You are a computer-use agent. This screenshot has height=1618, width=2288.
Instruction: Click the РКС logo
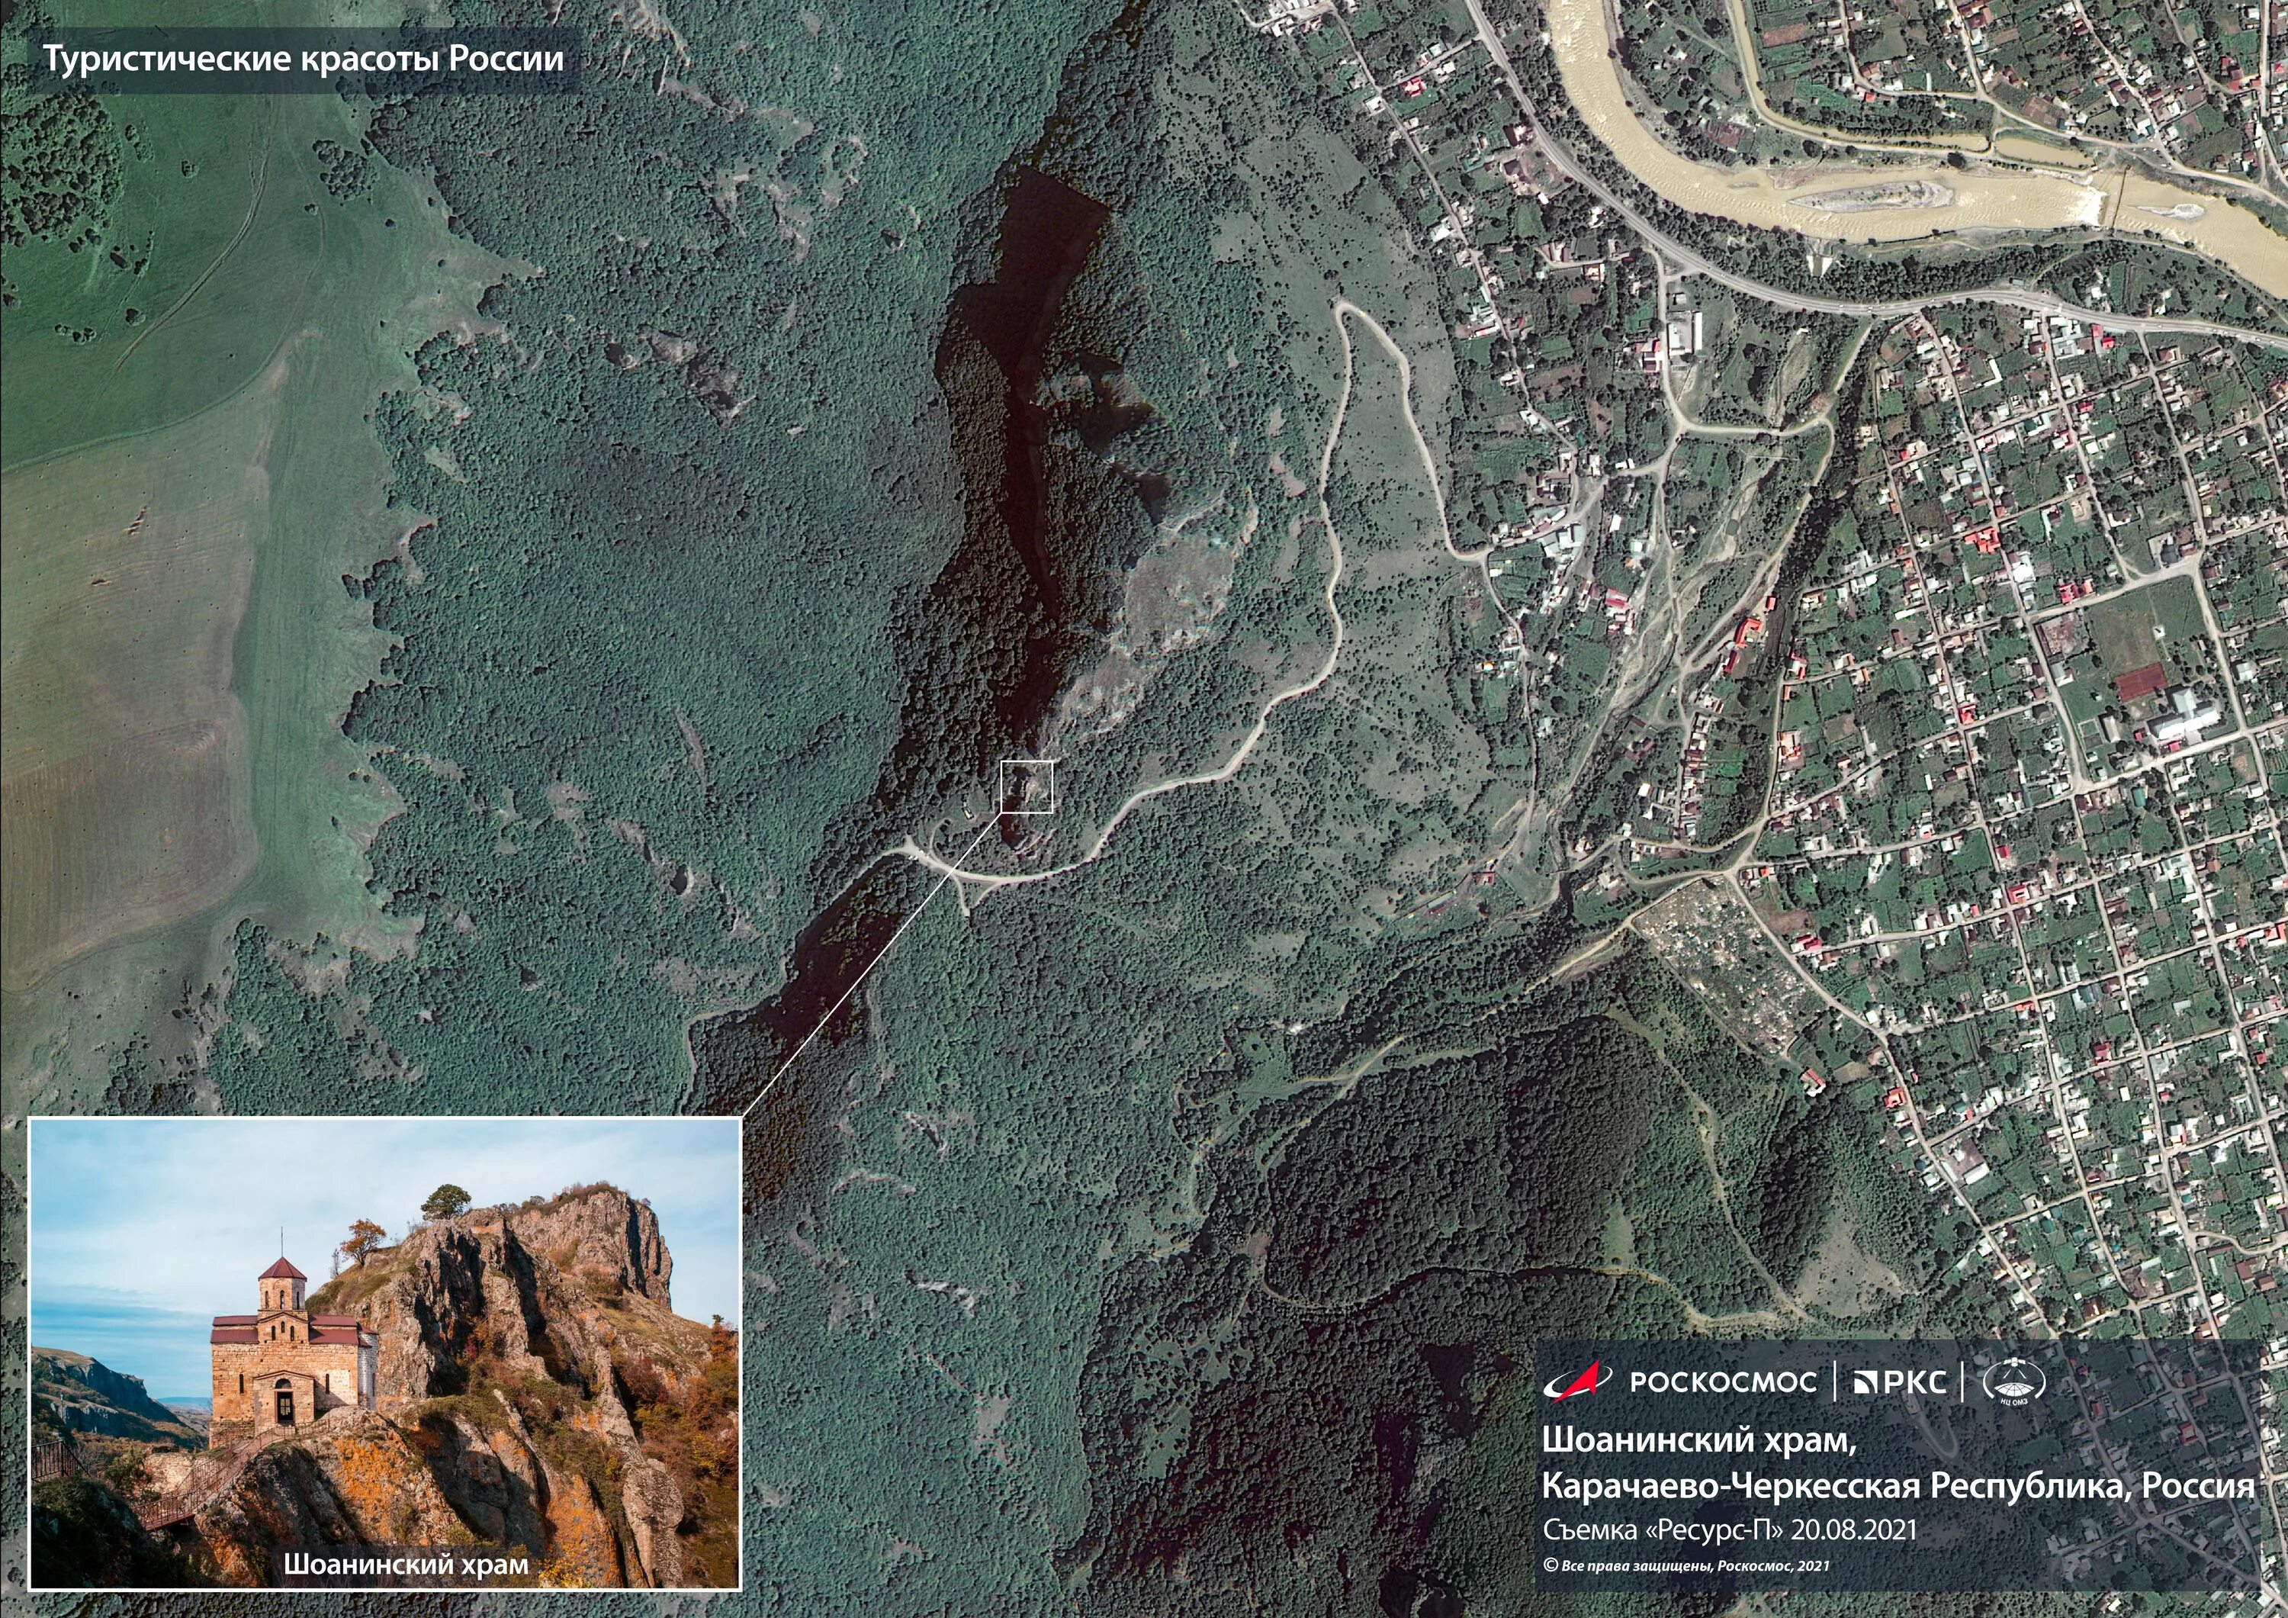(1899, 1382)
